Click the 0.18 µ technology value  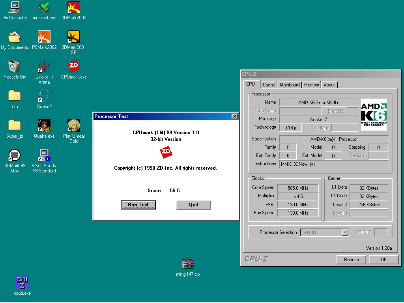click(x=290, y=127)
